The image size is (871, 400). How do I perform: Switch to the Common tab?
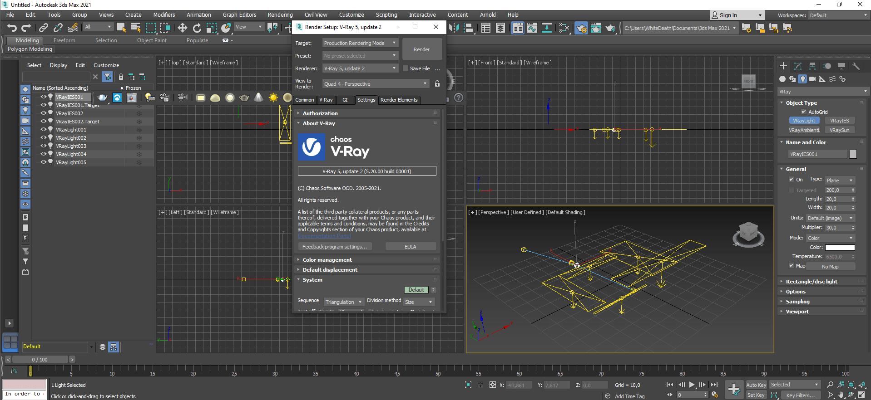(305, 100)
